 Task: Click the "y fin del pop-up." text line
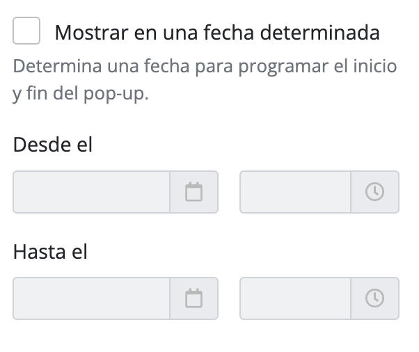[x=81, y=94]
